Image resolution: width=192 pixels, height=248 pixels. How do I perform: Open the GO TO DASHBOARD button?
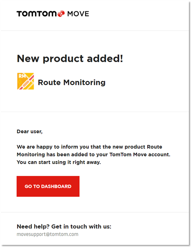(48, 186)
